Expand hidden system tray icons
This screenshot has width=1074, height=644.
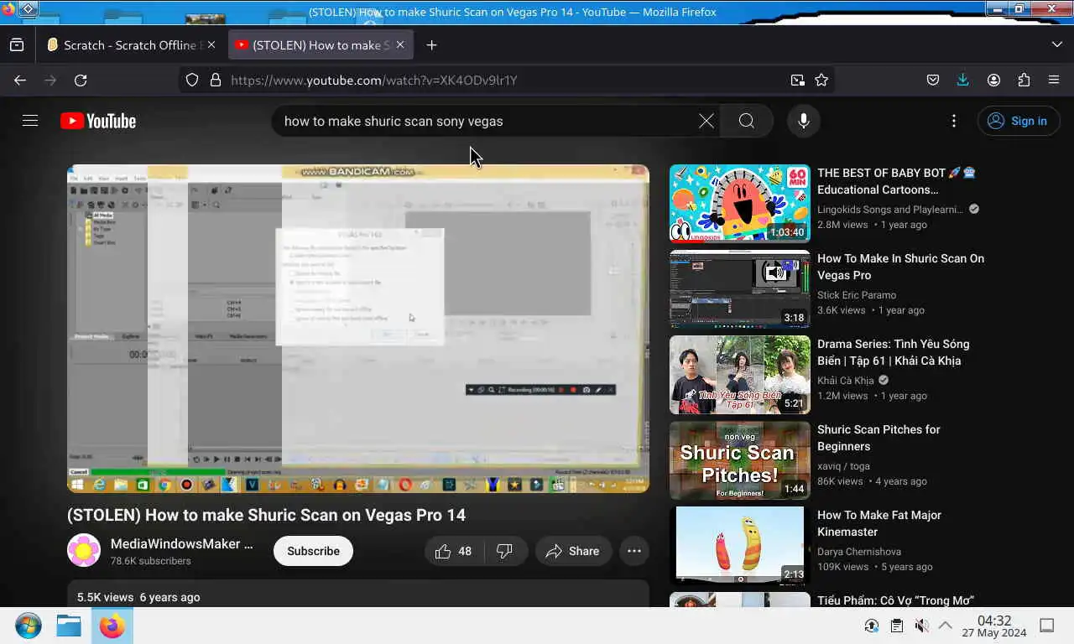tap(945, 626)
